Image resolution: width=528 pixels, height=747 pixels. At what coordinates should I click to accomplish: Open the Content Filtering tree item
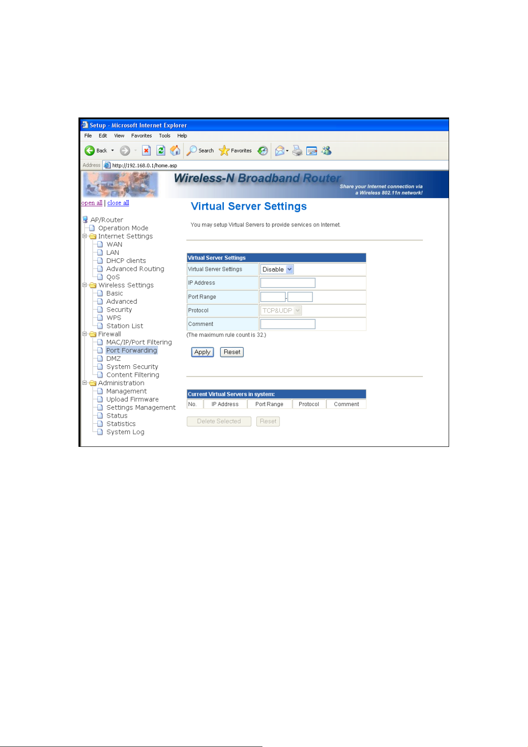point(133,375)
